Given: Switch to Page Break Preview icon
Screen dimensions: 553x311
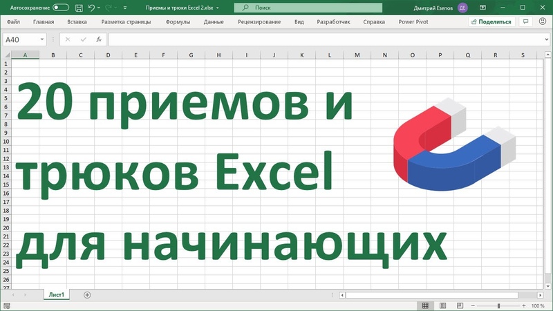Looking at the screenshot, I should point(460,305).
